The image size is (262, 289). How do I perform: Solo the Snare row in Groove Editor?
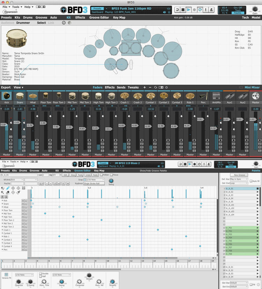pos(26,204)
